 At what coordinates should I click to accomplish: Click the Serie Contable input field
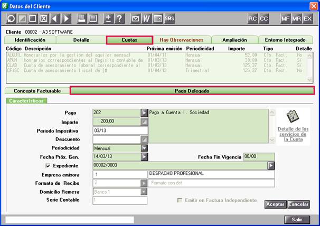120,200
